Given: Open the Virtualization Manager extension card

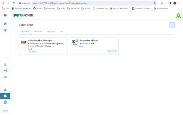Looking at the screenshot, I should point(43,46).
